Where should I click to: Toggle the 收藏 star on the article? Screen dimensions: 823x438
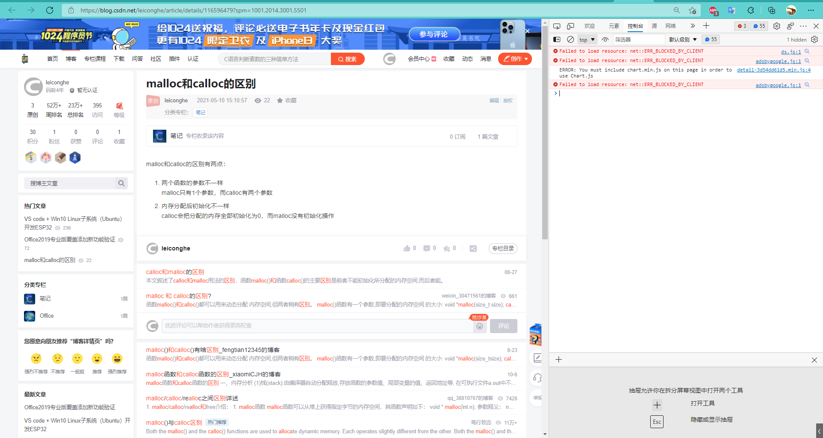279,100
